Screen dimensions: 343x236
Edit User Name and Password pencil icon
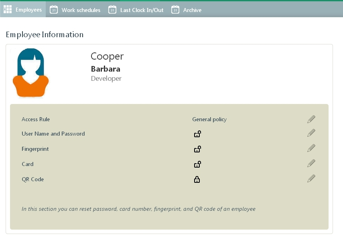pyautogui.click(x=311, y=133)
